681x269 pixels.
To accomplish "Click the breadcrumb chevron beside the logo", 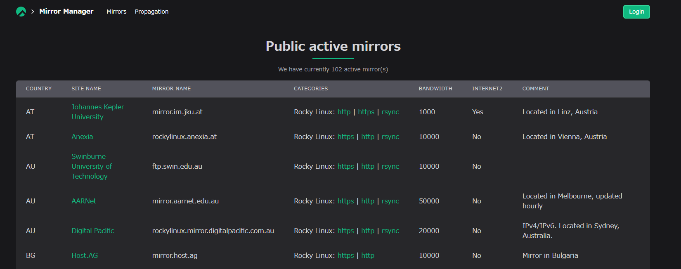I will coord(33,12).
